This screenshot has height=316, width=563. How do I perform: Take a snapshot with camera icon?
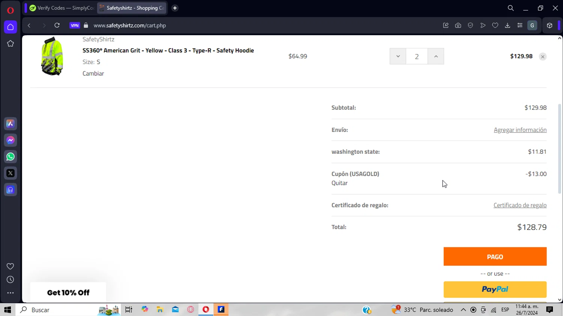(x=458, y=25)
